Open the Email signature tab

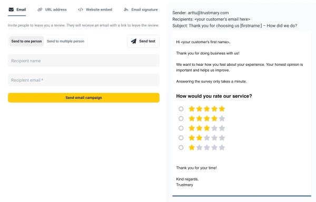tap(141, 9)
